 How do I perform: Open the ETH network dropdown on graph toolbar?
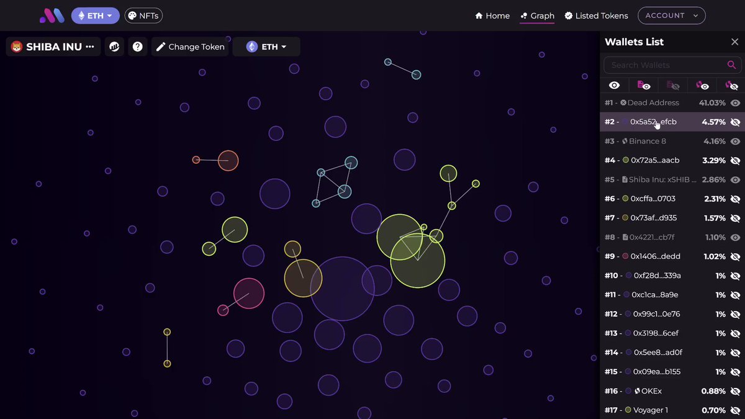pos(266,47)
